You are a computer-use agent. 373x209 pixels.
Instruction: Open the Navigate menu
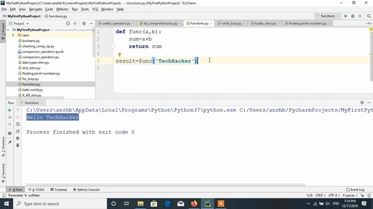[36, 9]
